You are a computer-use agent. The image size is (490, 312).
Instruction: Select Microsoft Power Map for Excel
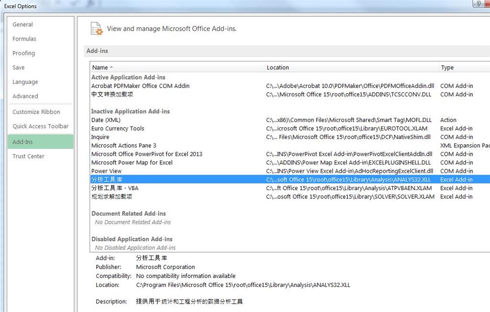[290, 162]
